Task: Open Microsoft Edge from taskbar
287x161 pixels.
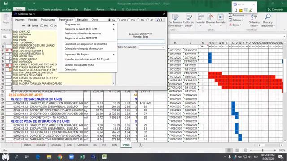Action: point(38,157)
